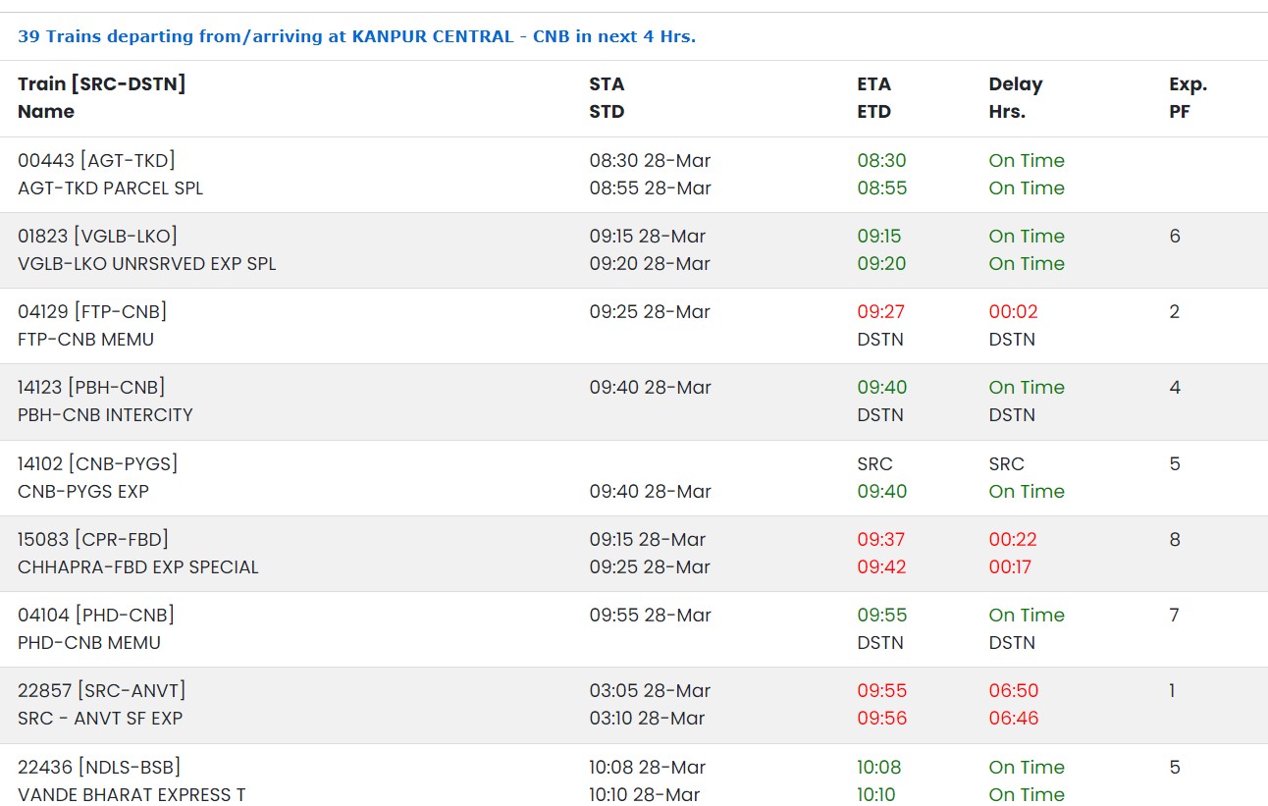1268x806 pixels.
Task: Click delay value '06:46'
Action: tap(1013, 719)
